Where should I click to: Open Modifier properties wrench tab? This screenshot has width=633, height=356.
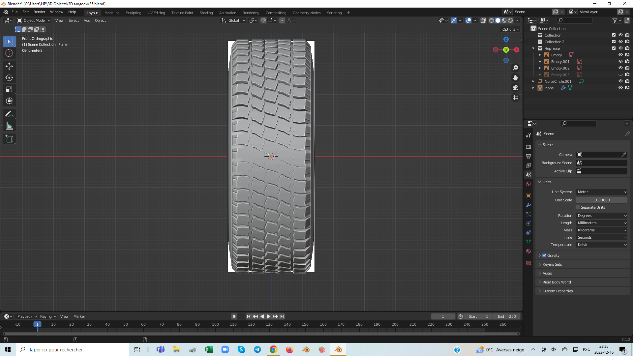[x=528, y=205]
